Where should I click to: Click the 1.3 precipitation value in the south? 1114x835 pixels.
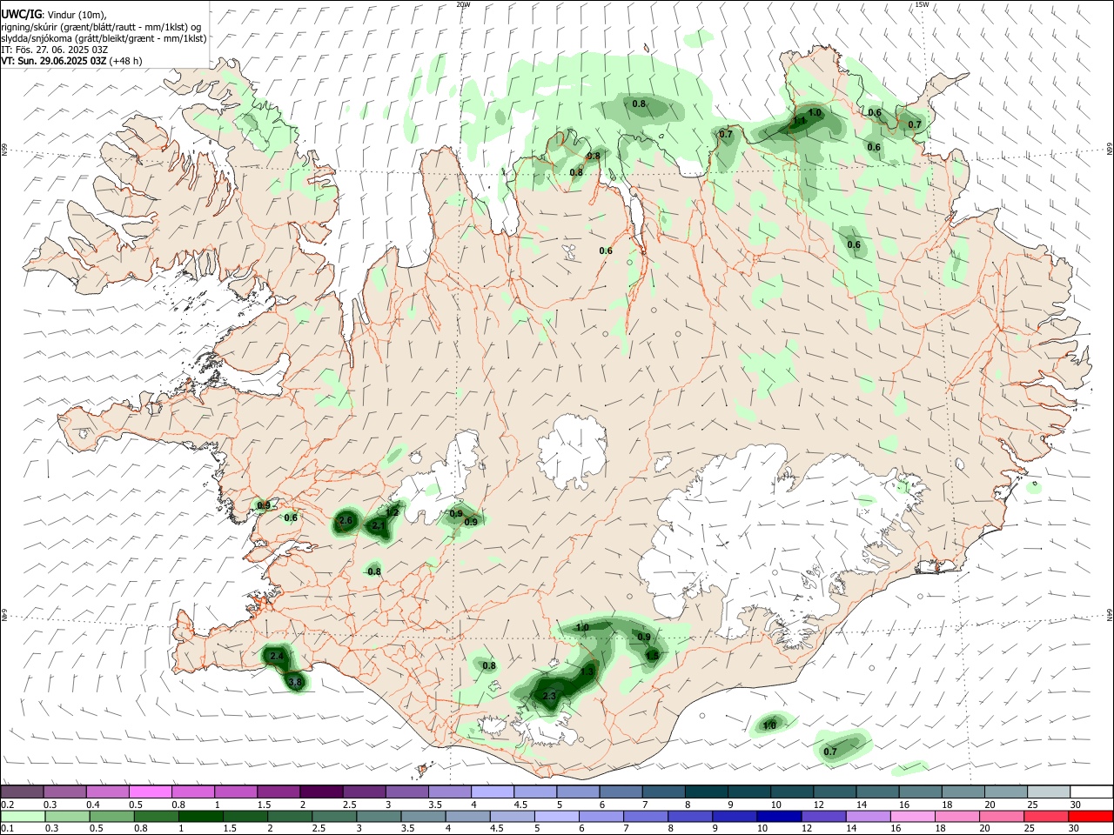click(587, 671)
